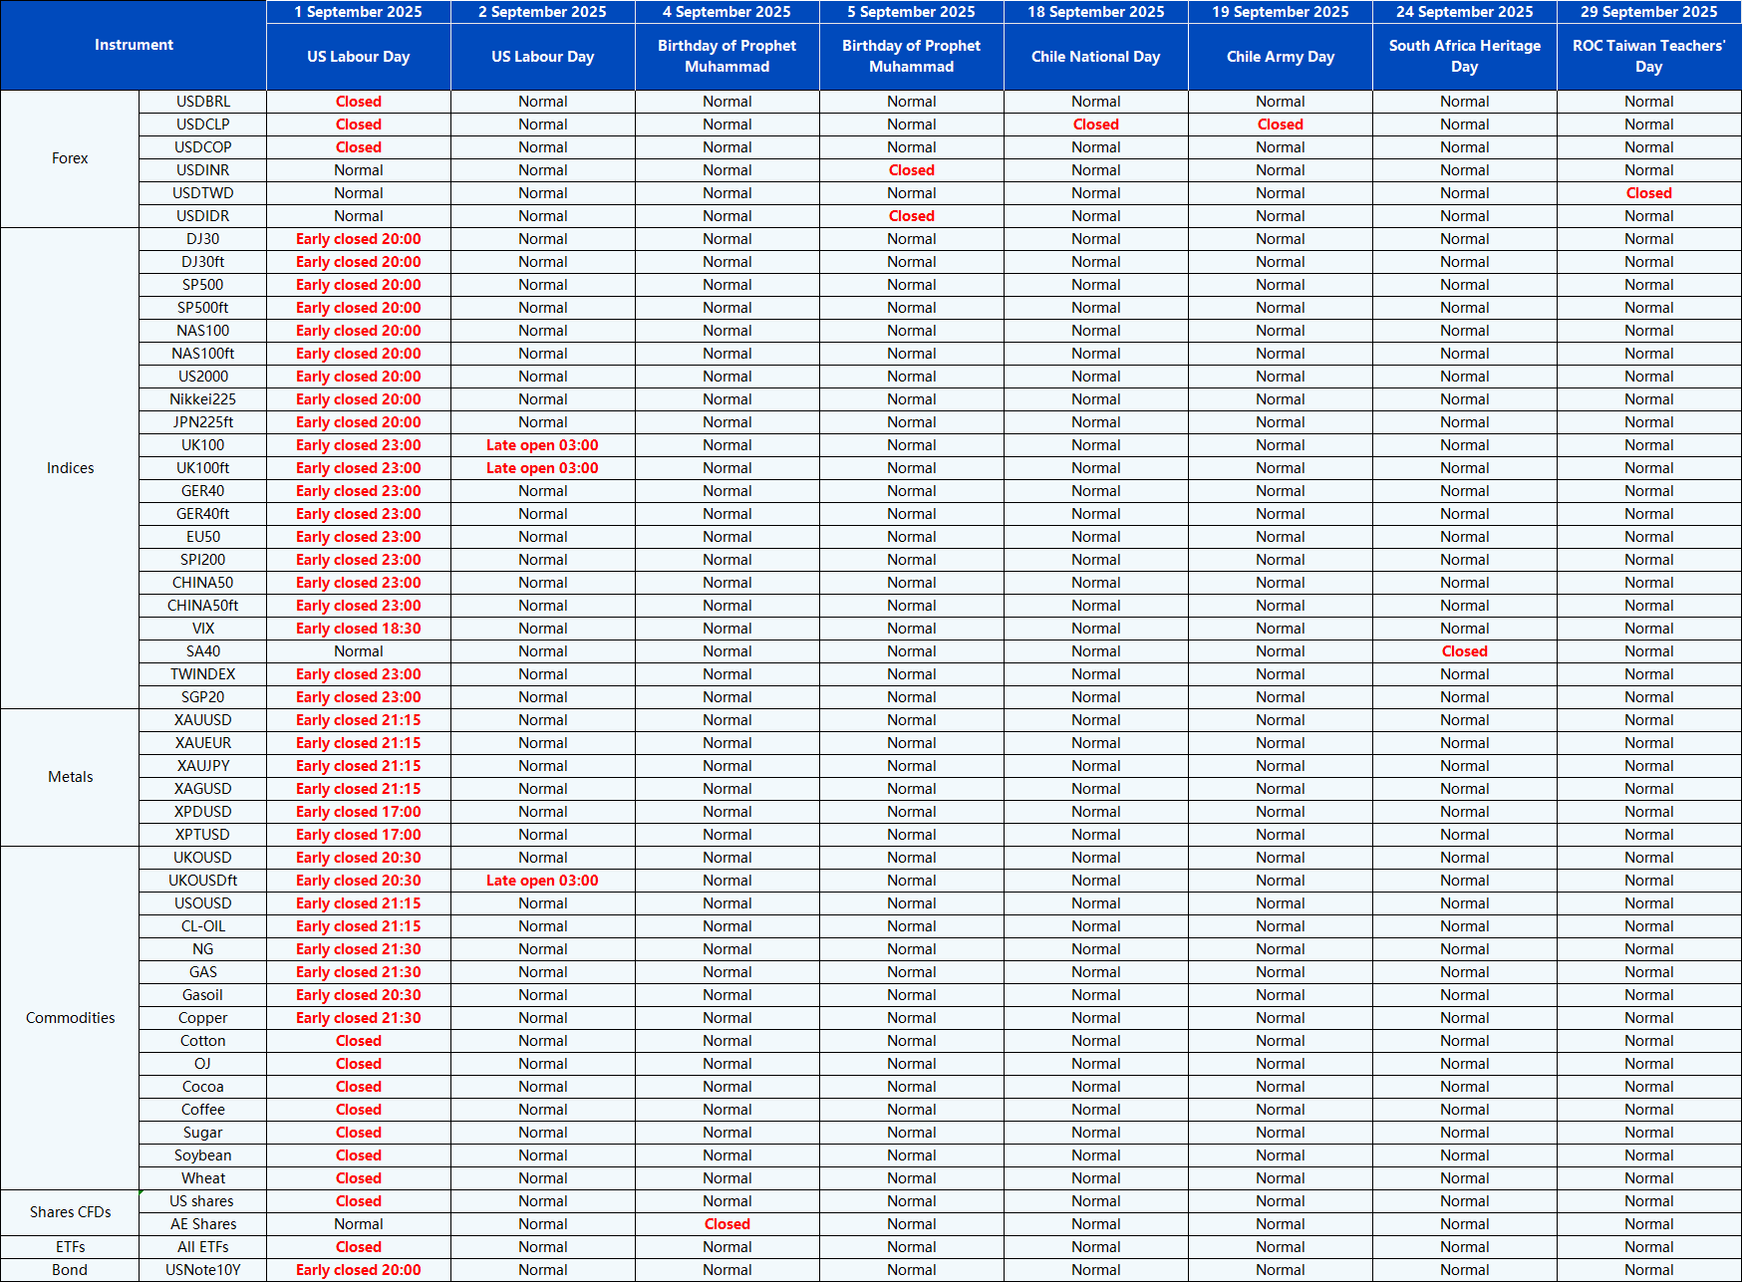Click the Closed cell in USDTWD row
This screenshot has width=1742, height=1282.
tap(1648, 193)
